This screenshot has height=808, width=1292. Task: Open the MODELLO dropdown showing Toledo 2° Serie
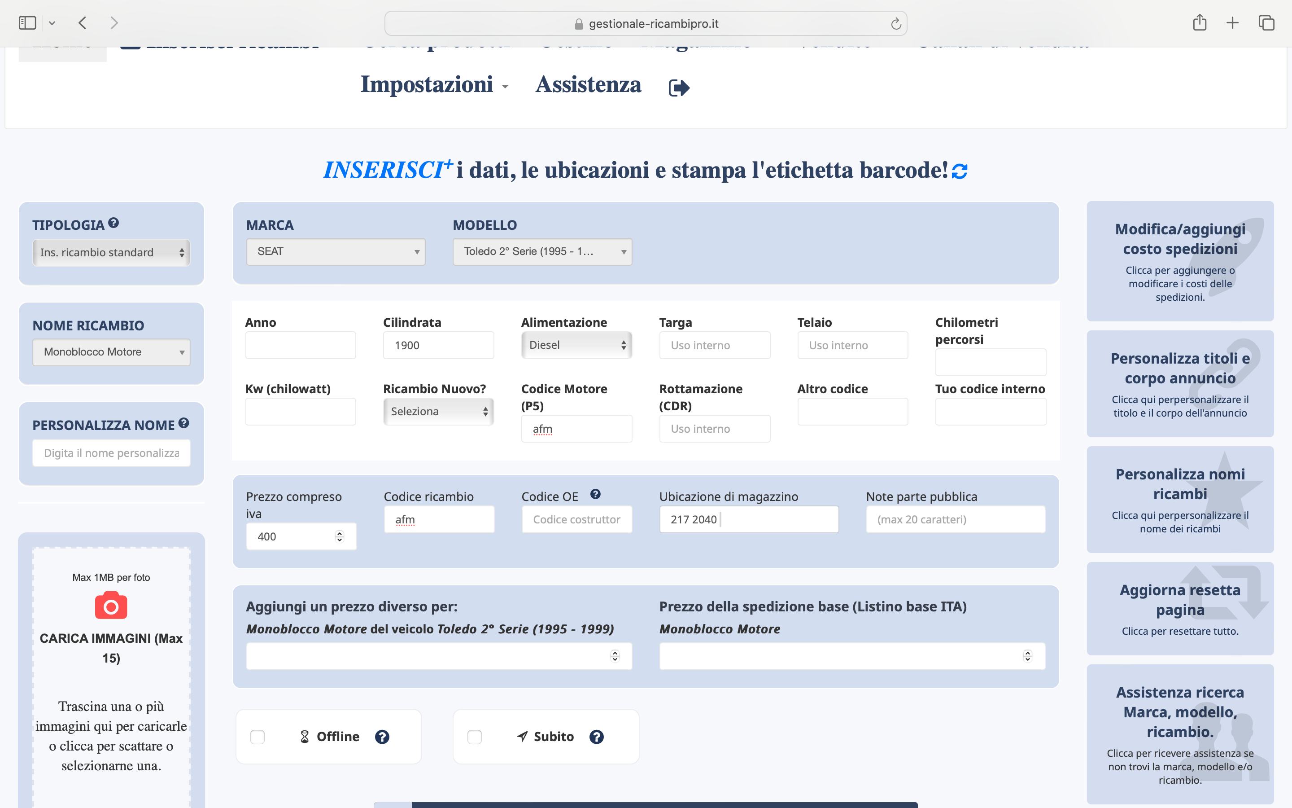(542, 252)
